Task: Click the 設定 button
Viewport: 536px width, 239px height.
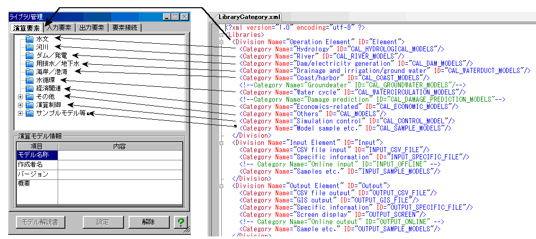Action: [x=102, y=223]
